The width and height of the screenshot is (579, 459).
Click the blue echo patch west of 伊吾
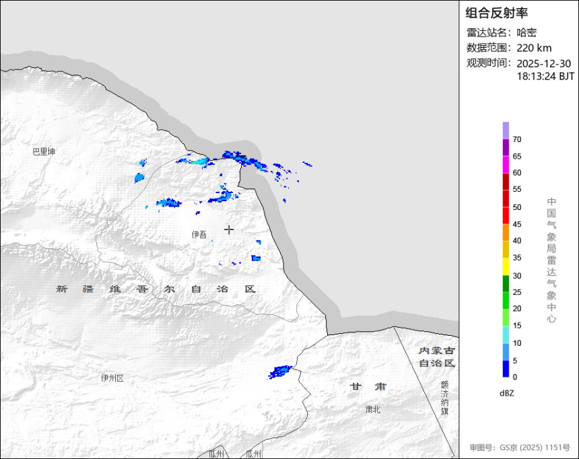coord(169,203)
